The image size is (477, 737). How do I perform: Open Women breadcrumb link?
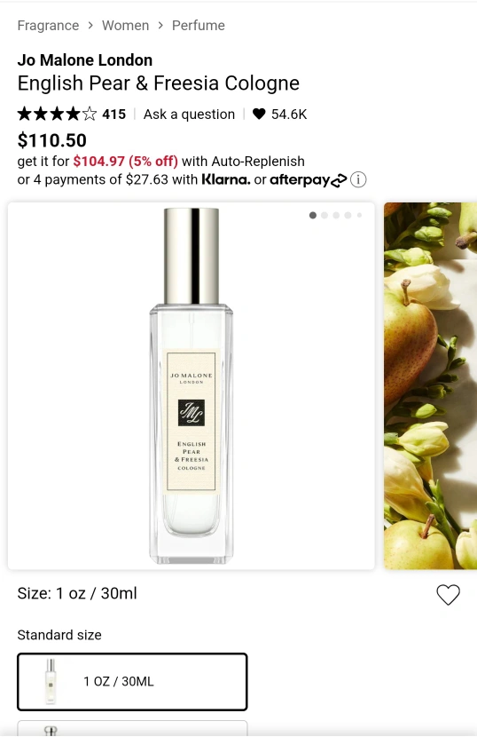[x=125, y=26]
